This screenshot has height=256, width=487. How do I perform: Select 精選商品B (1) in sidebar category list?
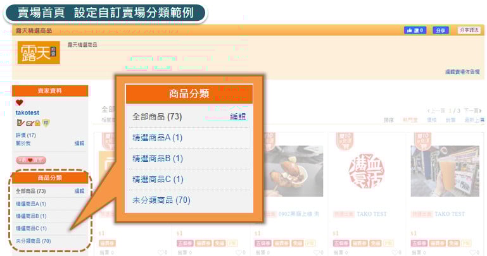point(31,216)
